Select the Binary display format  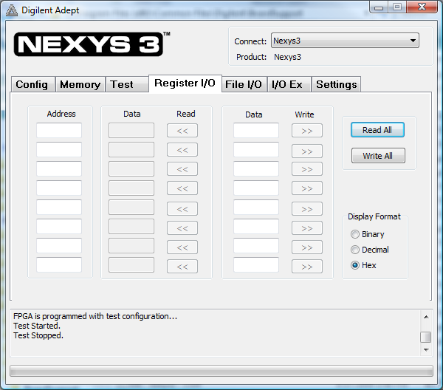click(355, 234)
